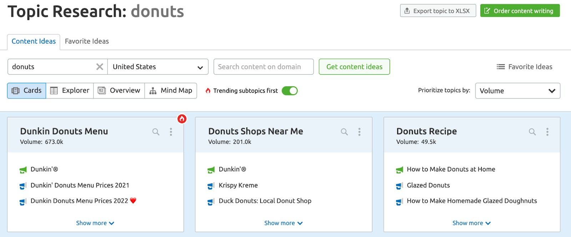The image size is (571, 237).
Task: Clear the donuts search field with X
Action: pyautogui.click(x=100, y=67)
